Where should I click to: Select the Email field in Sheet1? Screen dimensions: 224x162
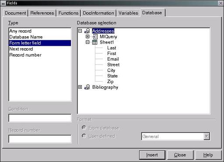tap(113, 59)
